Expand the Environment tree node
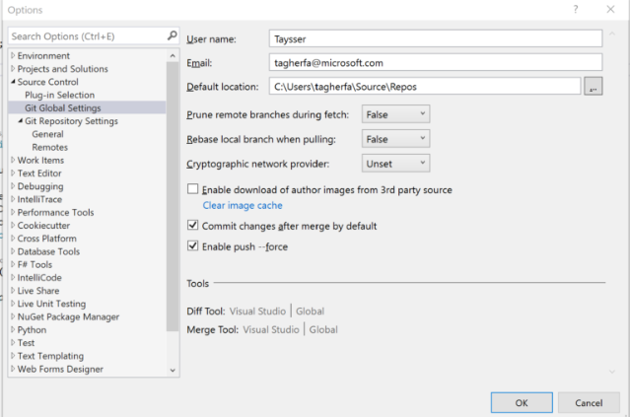Screen dimensions: 630x417 (13, 55)
